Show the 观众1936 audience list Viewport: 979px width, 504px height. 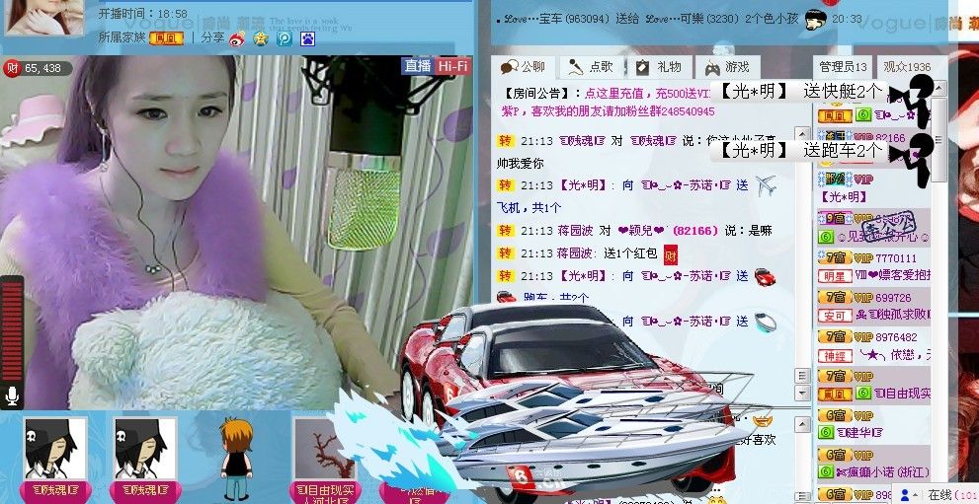coord(907,67)
